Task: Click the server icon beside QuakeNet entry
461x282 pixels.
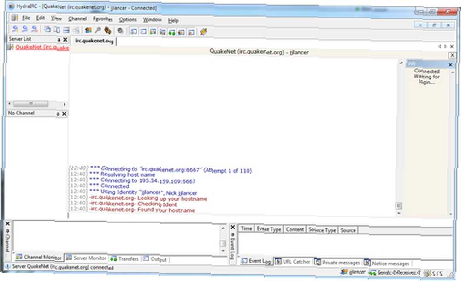Action: click(10, 47)
